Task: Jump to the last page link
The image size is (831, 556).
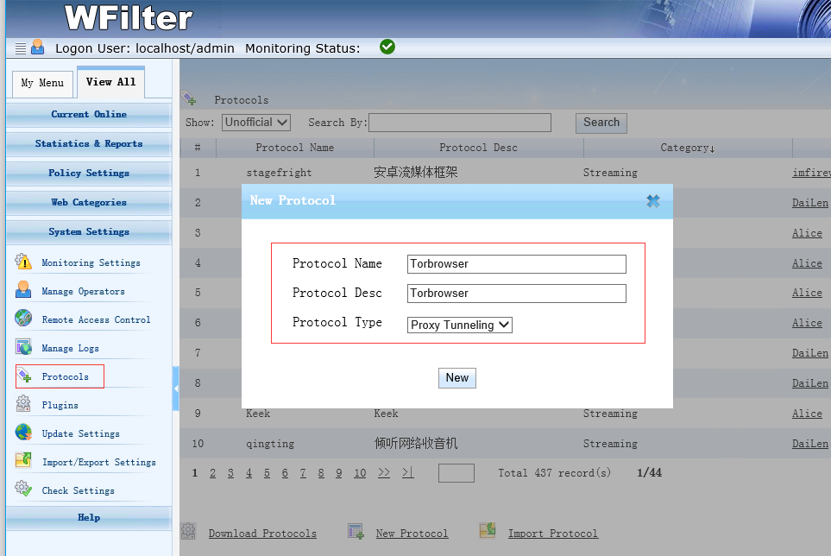Action: coord(407,473)
